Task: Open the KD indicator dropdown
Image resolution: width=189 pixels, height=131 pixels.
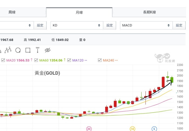Action: coord(77,25)
